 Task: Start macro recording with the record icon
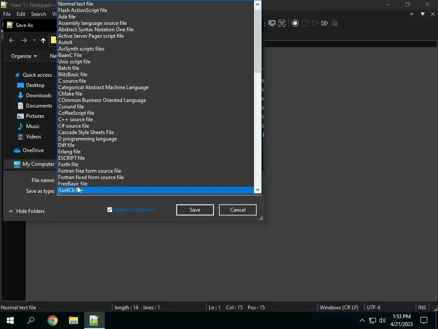click(295, 23)
